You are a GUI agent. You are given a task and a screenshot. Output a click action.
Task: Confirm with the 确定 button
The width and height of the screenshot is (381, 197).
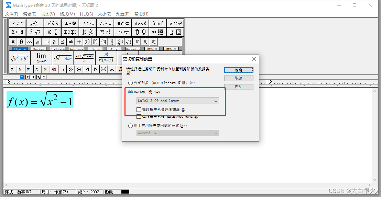239,70
